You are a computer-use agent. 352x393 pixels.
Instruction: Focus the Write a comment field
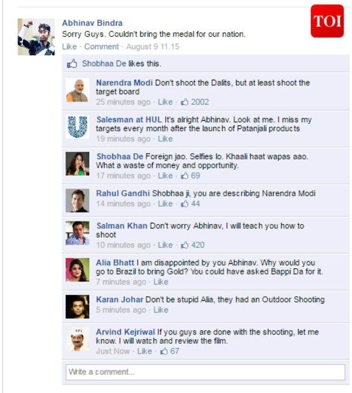[x=205, y=372]
